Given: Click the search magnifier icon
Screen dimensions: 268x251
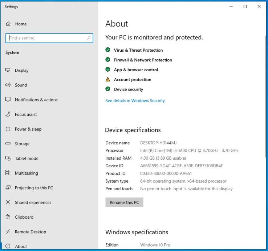Looking at the screenshot, I should 89,38.
